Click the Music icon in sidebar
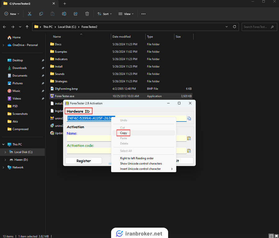Screen dimensions: 279x238 9,91
